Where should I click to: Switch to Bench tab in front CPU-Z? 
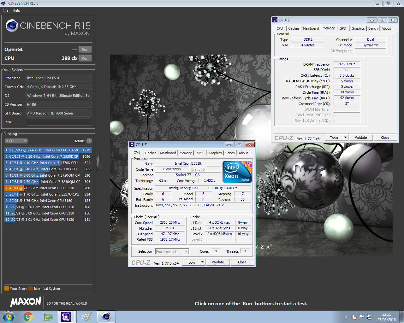pyautogui.click(x=230, y=153)
